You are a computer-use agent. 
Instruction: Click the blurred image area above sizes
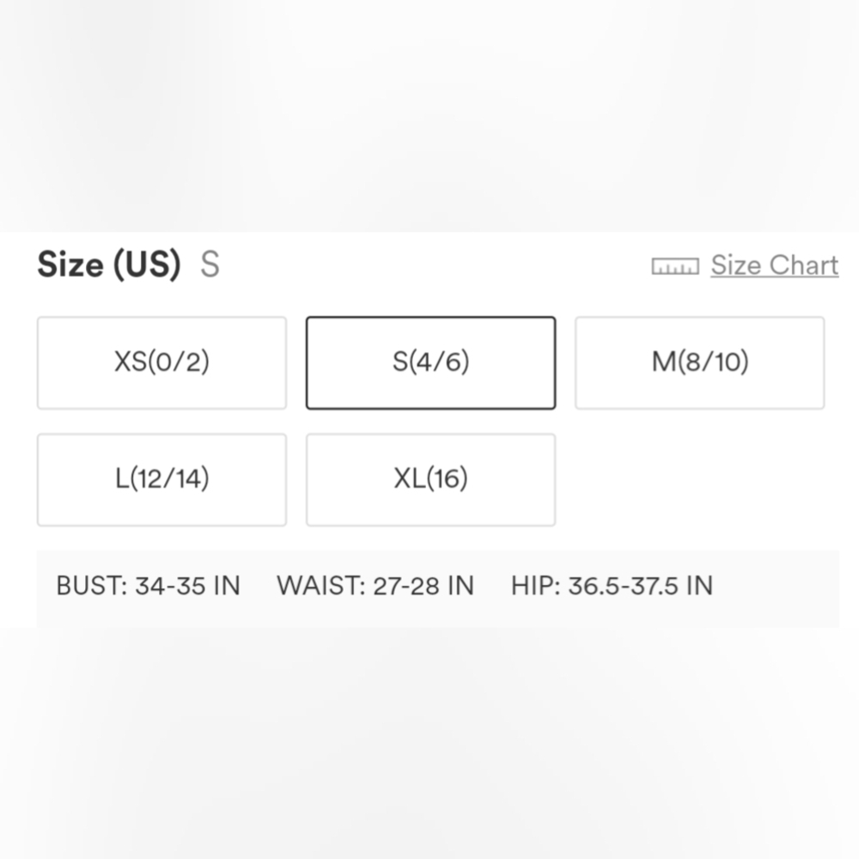[429, 116]
